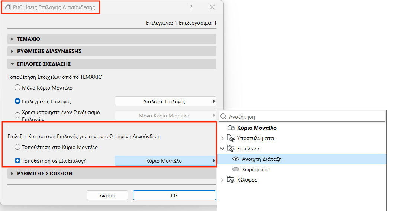The width and height of the screenshot is (396, 211).
Task: Toggle the eye icon for Ανοιχτή Διάταξη
Action: pos(235,159)
